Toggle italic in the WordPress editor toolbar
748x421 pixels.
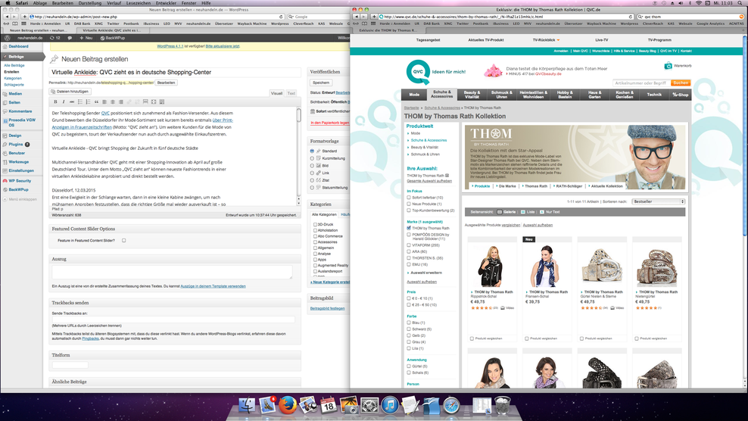64,101
